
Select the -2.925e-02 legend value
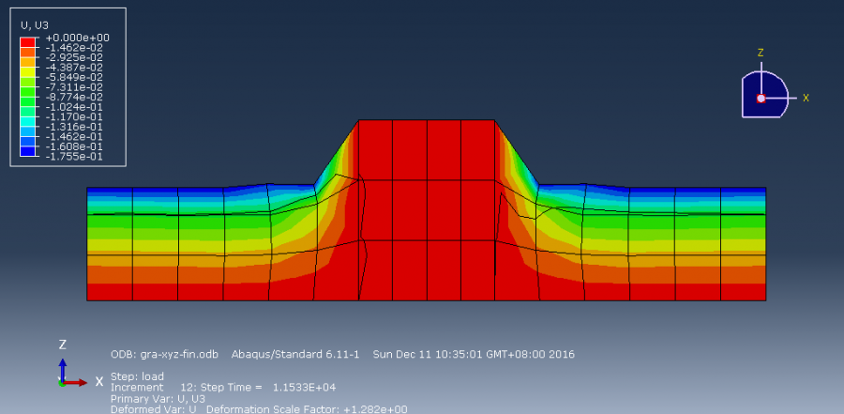tap(74, 57)
